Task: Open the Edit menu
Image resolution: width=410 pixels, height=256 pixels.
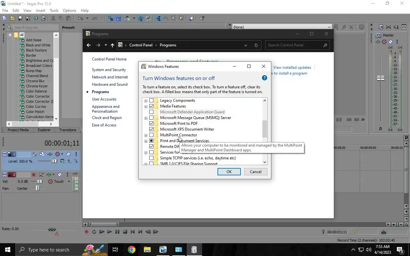Action: pyautogui.click(x=16, y=11)
